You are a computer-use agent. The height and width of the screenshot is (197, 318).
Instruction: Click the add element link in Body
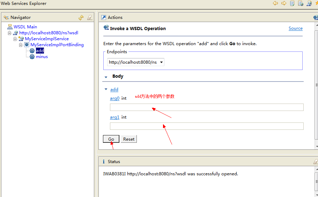pos(114,90)
